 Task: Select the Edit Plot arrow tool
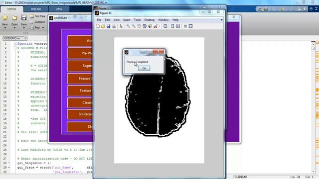point(121,26)
